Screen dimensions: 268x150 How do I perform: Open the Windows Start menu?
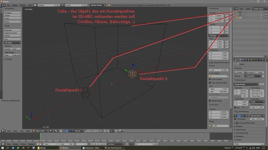tap(3, 148)
